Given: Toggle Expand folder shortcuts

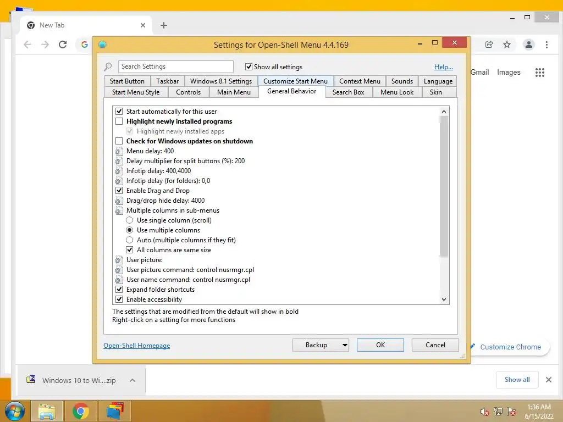Looking at the screenshot, I should point(119,289).
